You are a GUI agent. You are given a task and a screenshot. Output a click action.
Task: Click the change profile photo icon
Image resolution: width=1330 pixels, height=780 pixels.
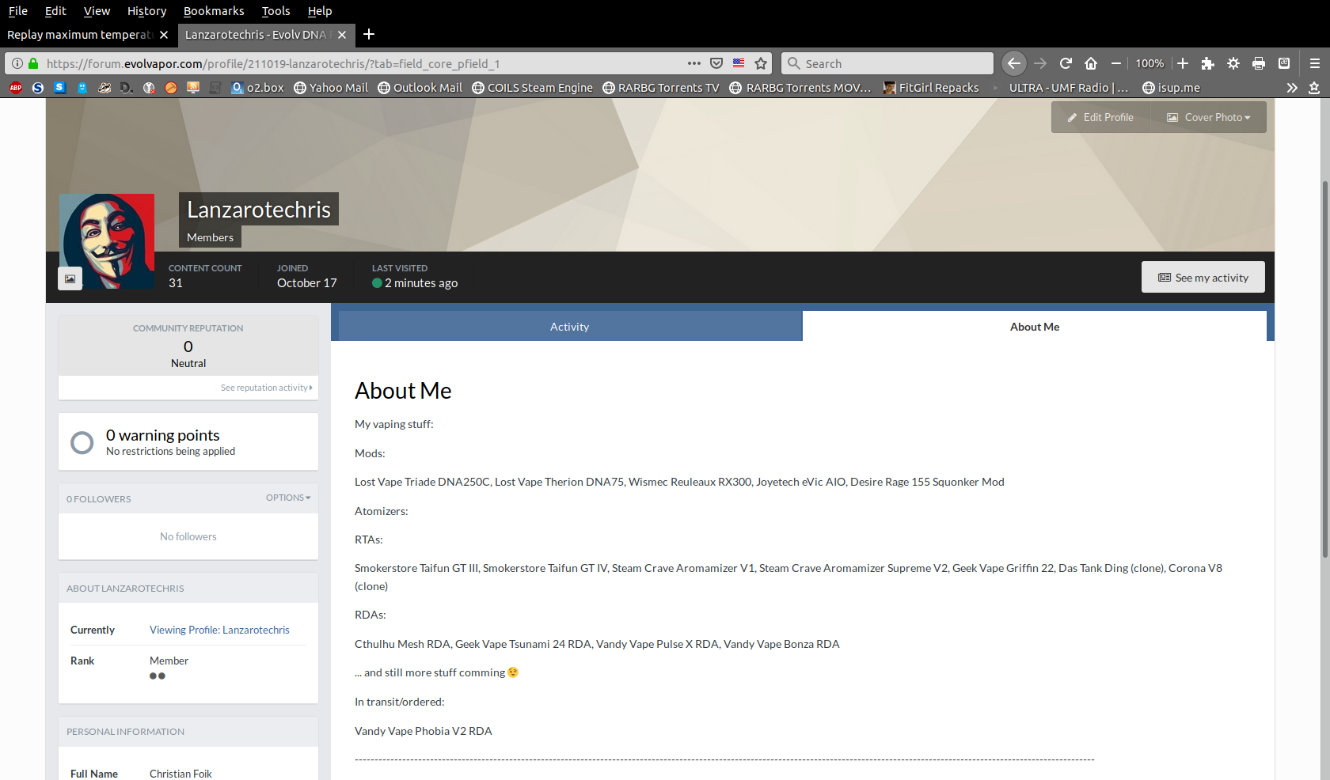(70, 278)
